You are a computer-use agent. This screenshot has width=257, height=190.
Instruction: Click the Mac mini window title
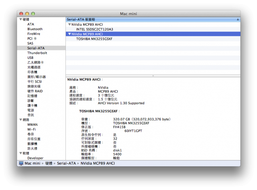click(128, 14)
